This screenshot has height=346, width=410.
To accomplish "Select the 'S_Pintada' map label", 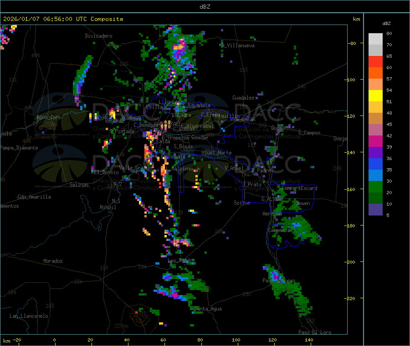I will click(x=122, y=131).
